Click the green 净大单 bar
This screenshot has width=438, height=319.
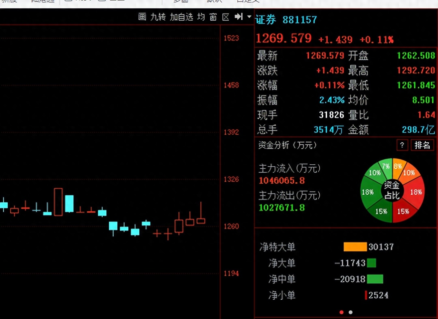[372, 263]
